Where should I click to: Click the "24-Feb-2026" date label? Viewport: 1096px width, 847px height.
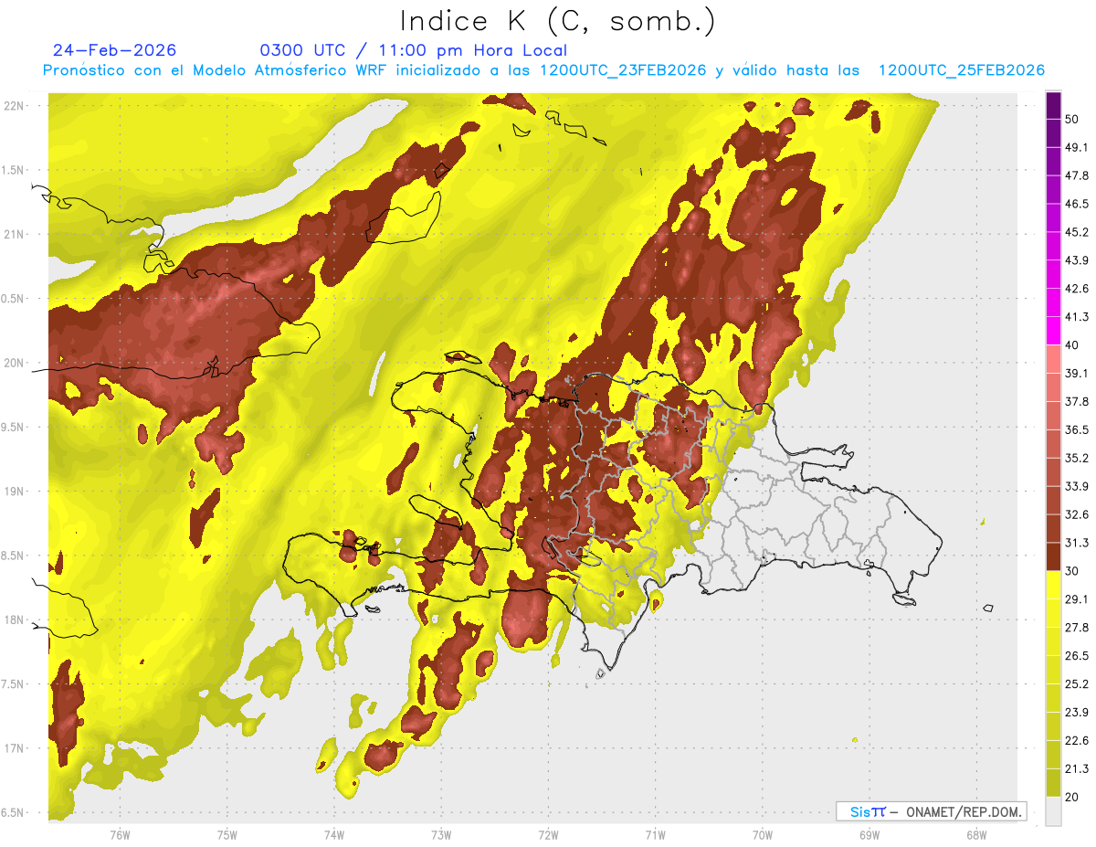tap(114, 50)
